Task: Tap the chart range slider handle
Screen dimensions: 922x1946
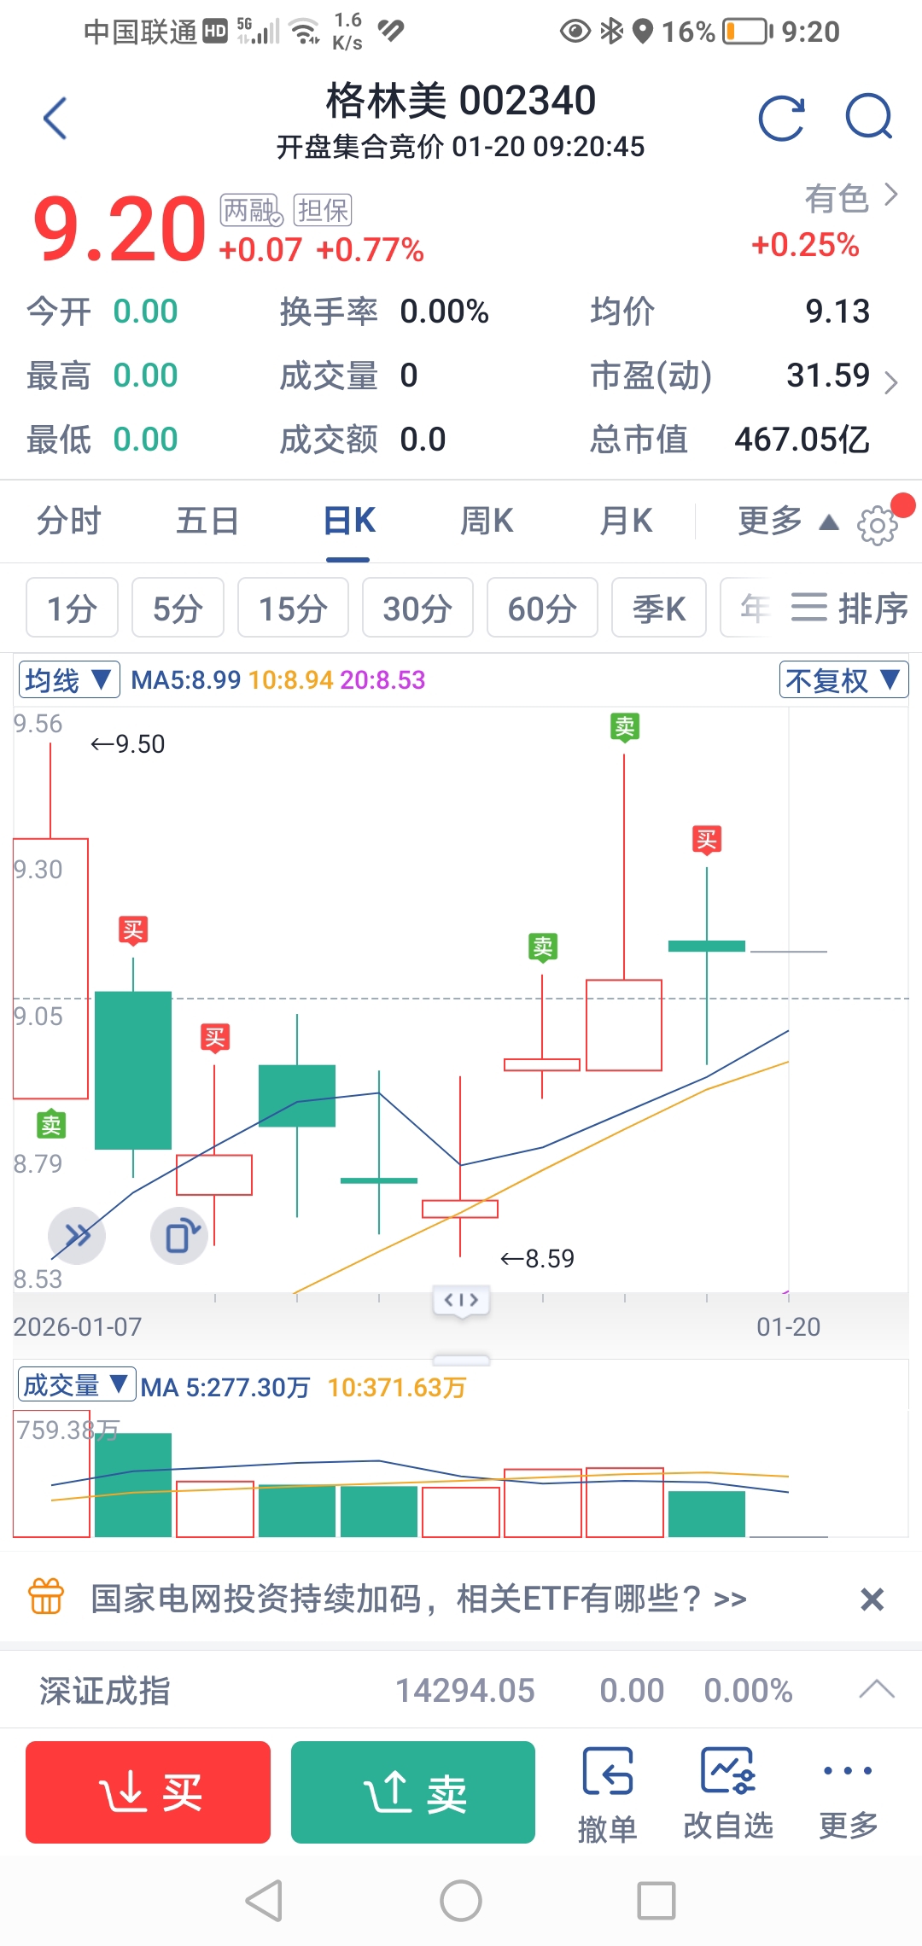Action: pyautogui.click(x=461, y=1300)
